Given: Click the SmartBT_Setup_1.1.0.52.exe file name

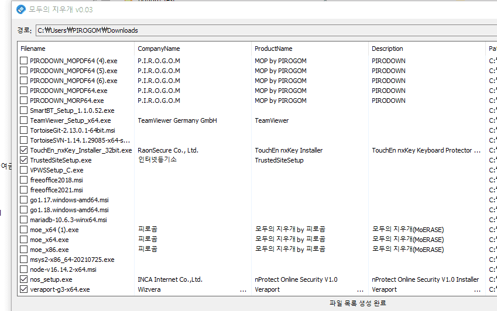Looking at the screenshot, I should coord(72,110).
